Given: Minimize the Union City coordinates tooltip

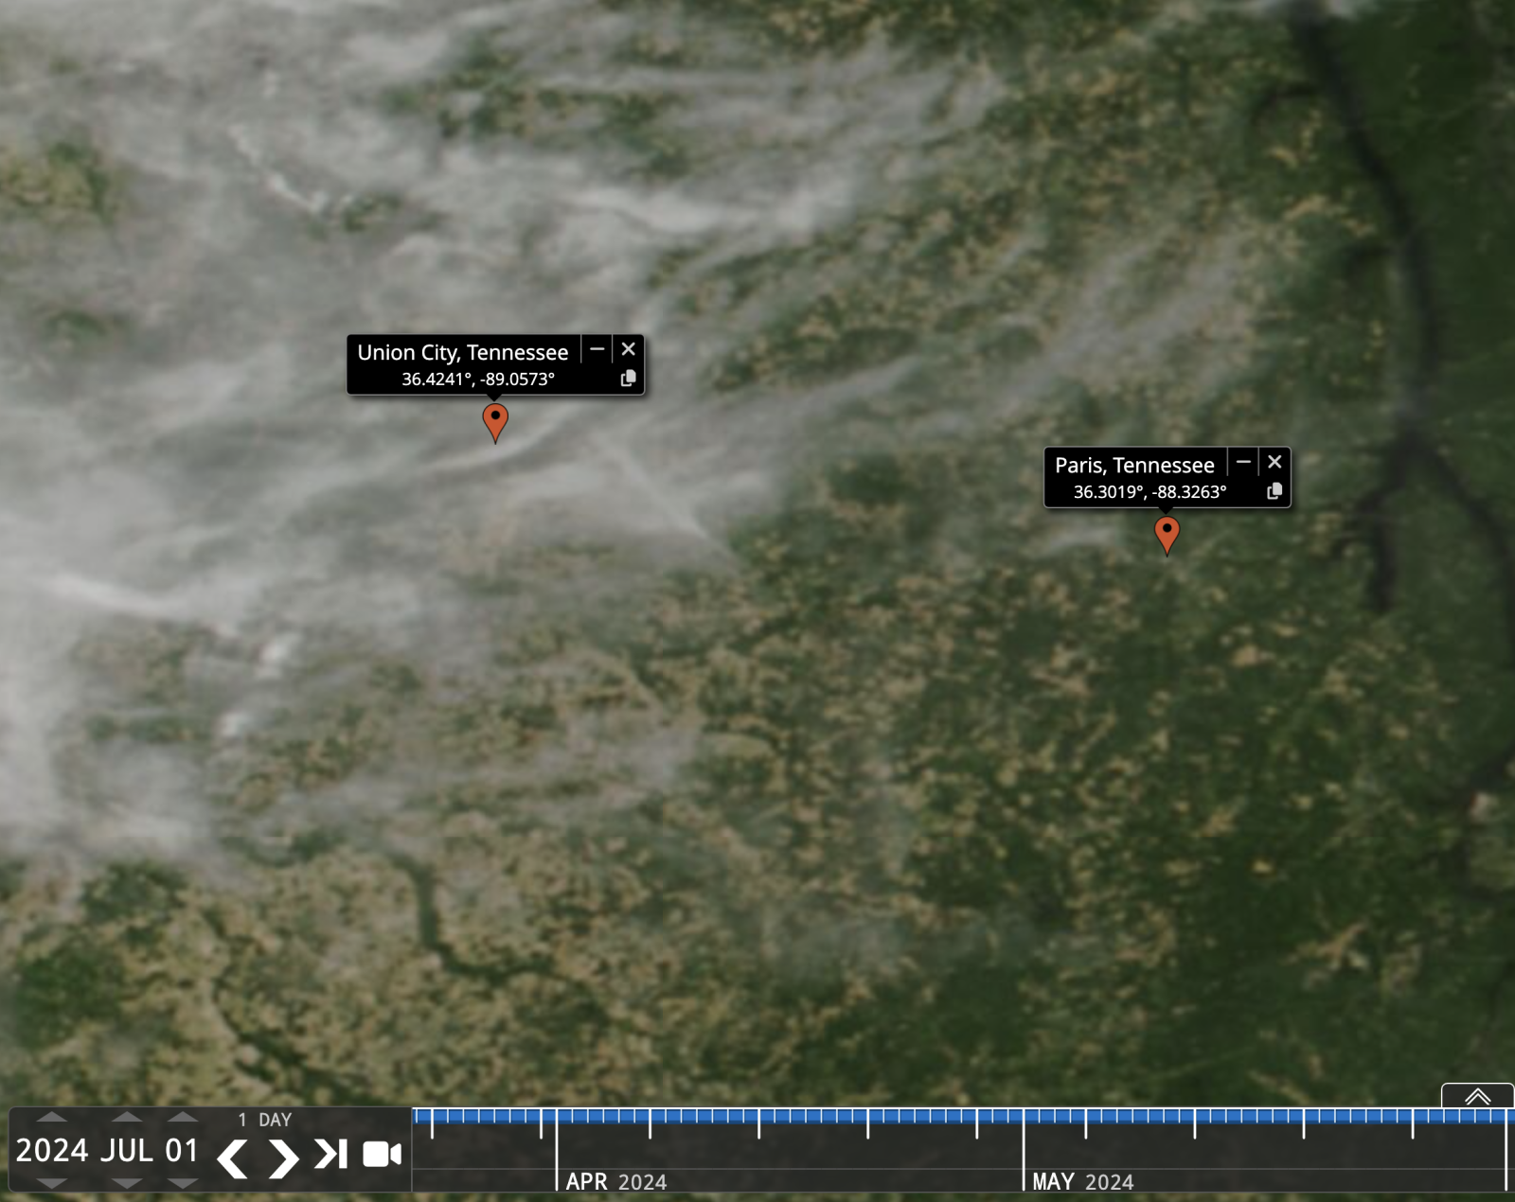Looking at the screenshot, I should [x=597, y=349].
